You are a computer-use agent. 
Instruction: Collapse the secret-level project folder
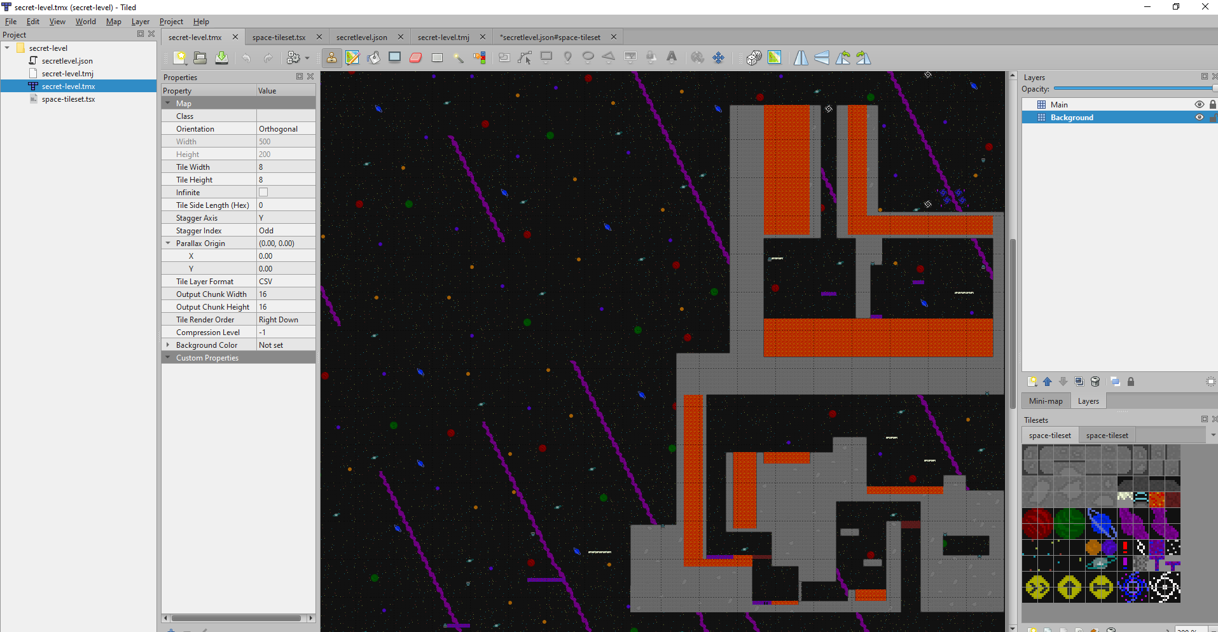7,48
